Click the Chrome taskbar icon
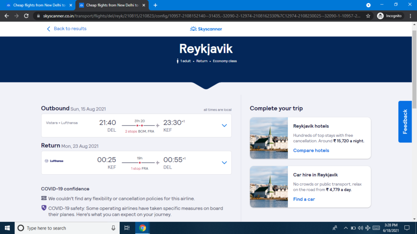This screenshot has width=417, height=234. 142,228
